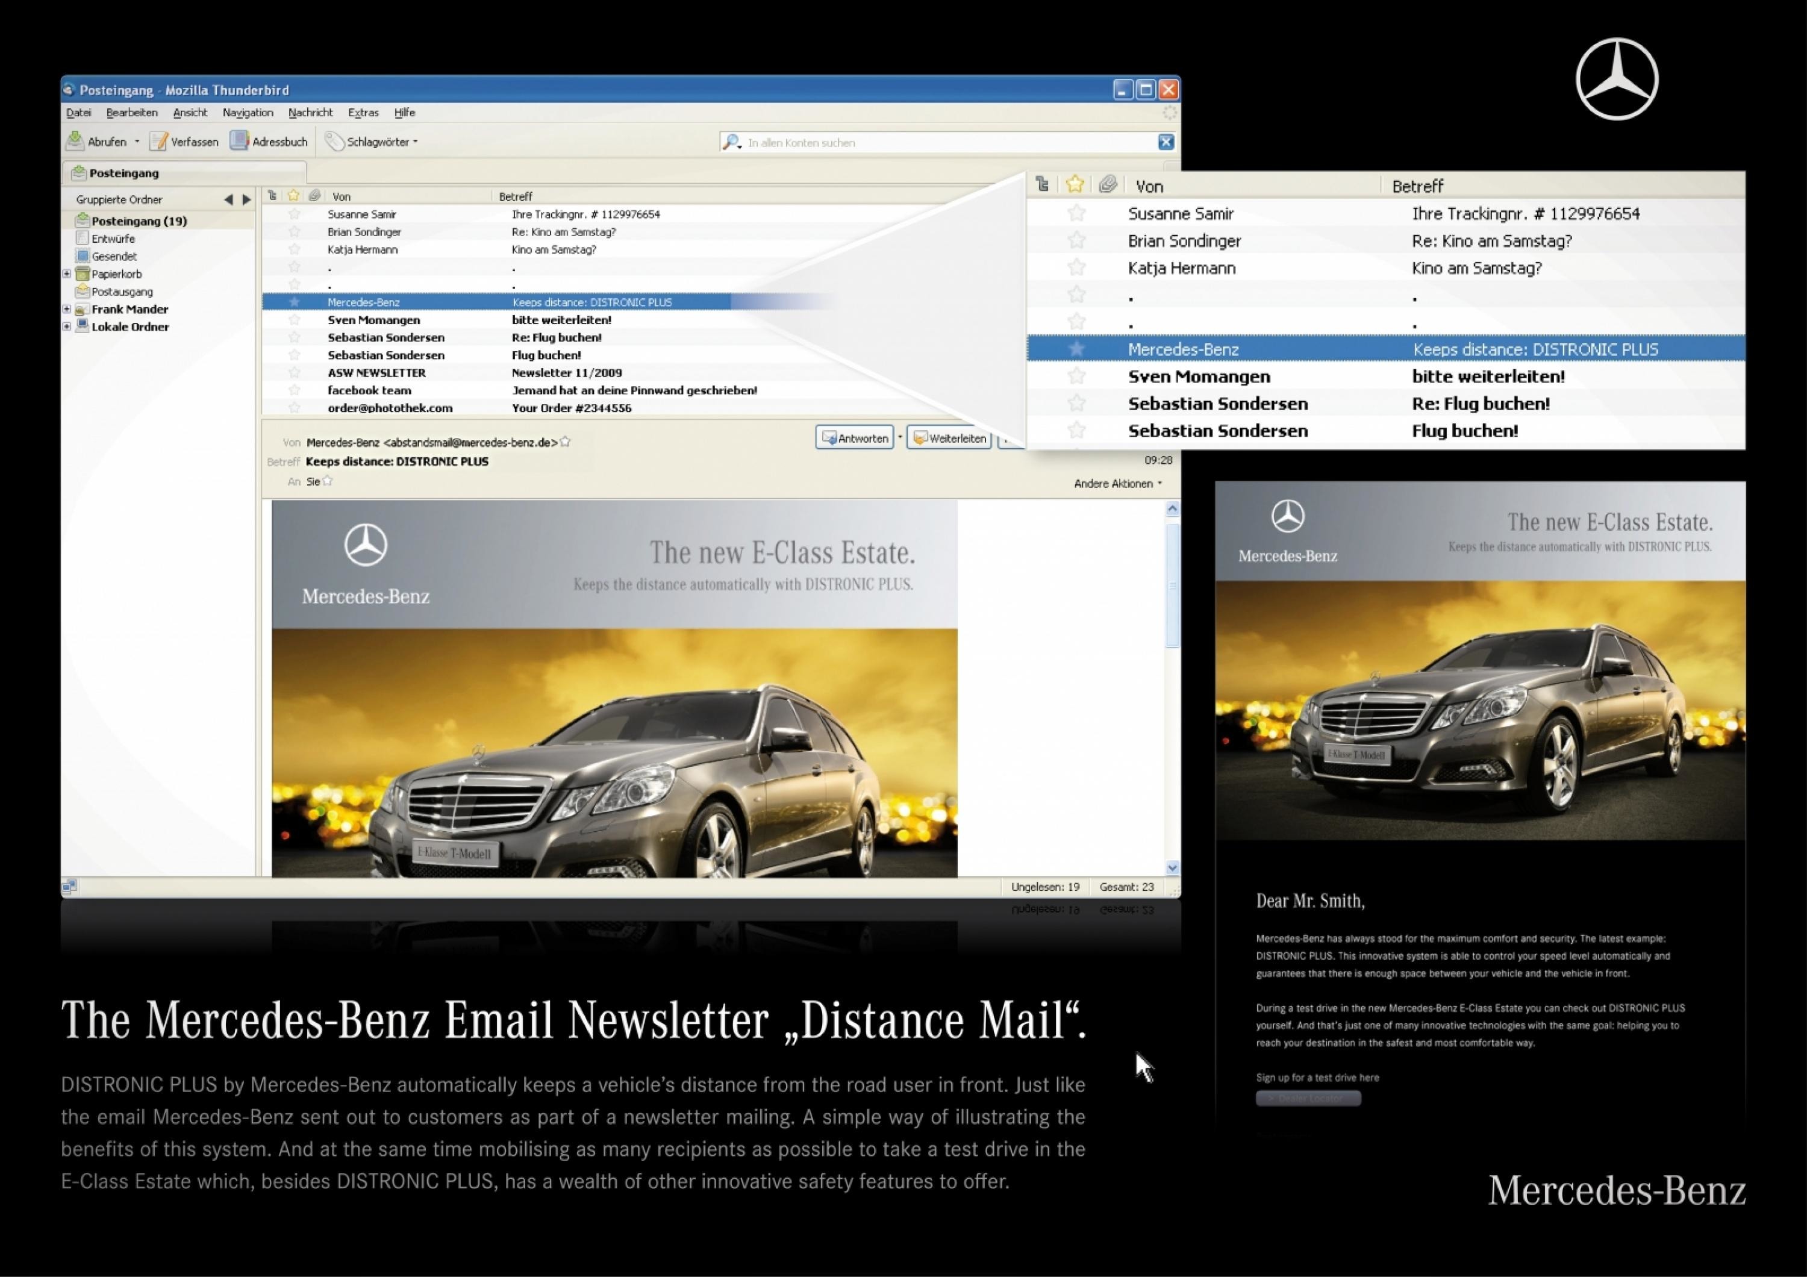Open the Schlagwörter dropdown arrow
This screenshot has height=1277, width=1807.
coord(416,142)
